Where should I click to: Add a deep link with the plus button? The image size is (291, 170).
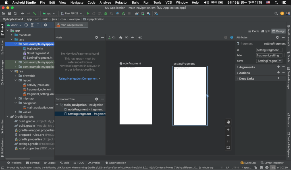[278, 78]
